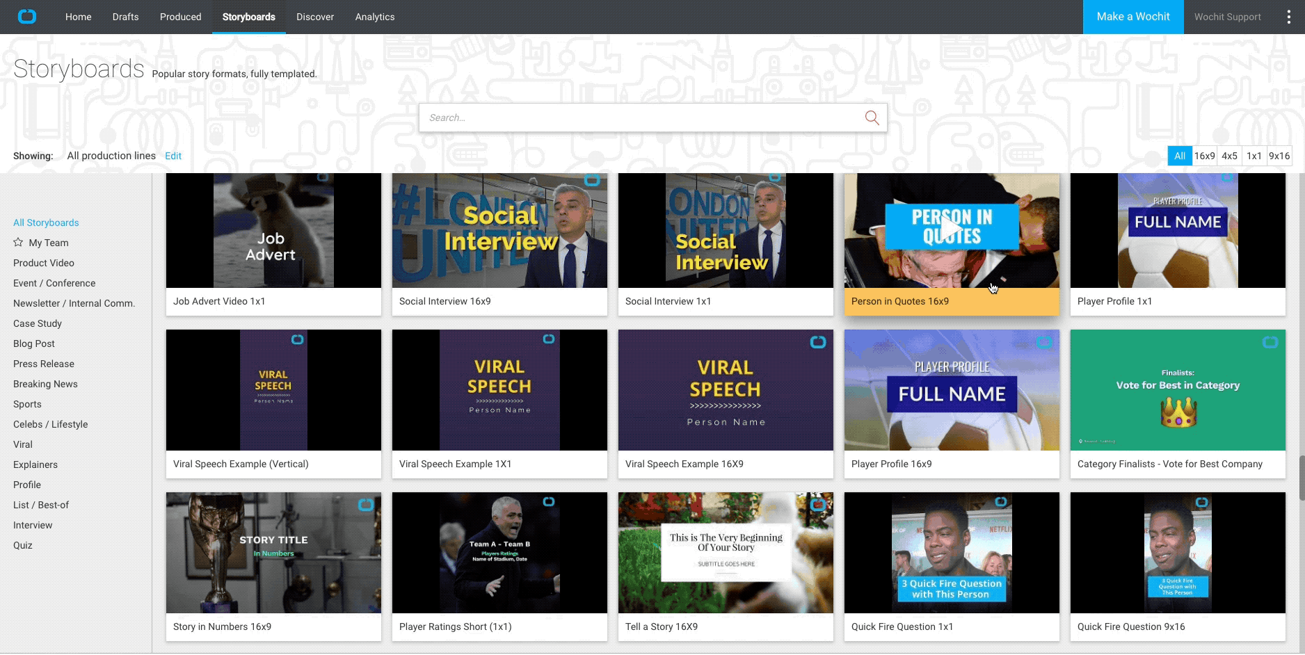Image resolution: width=1305 pixels, height=655 pixels.
Task: Select Profile category
Action: [x=27, y=485]
